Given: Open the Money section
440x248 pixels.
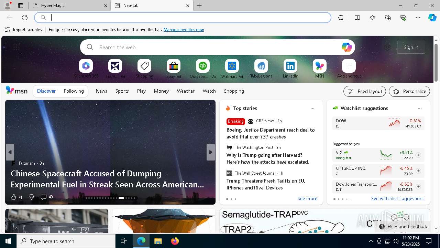Looking at the screenshot, I should pos(161,91).
